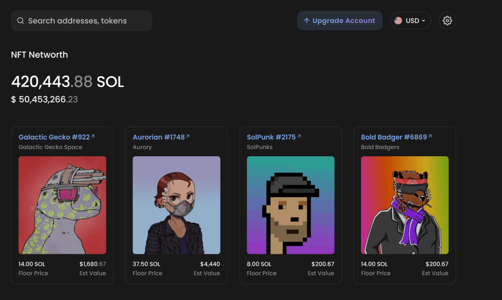
Task: Open the Aurorian #1748 link
Action: point(159,137)
